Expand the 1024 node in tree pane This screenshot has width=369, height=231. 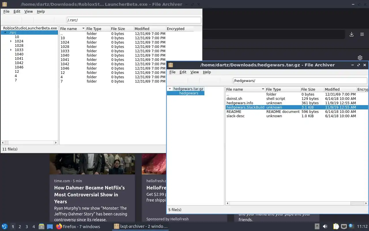coord(11,41)
